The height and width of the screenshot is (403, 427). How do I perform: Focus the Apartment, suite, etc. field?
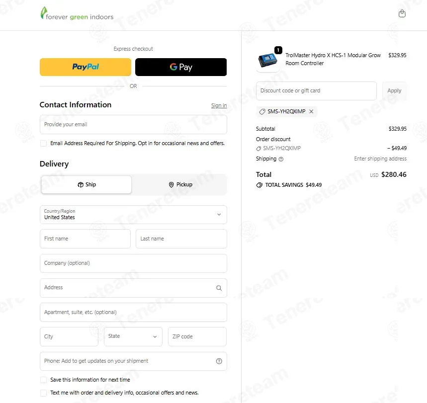click(x=133, y=313)
